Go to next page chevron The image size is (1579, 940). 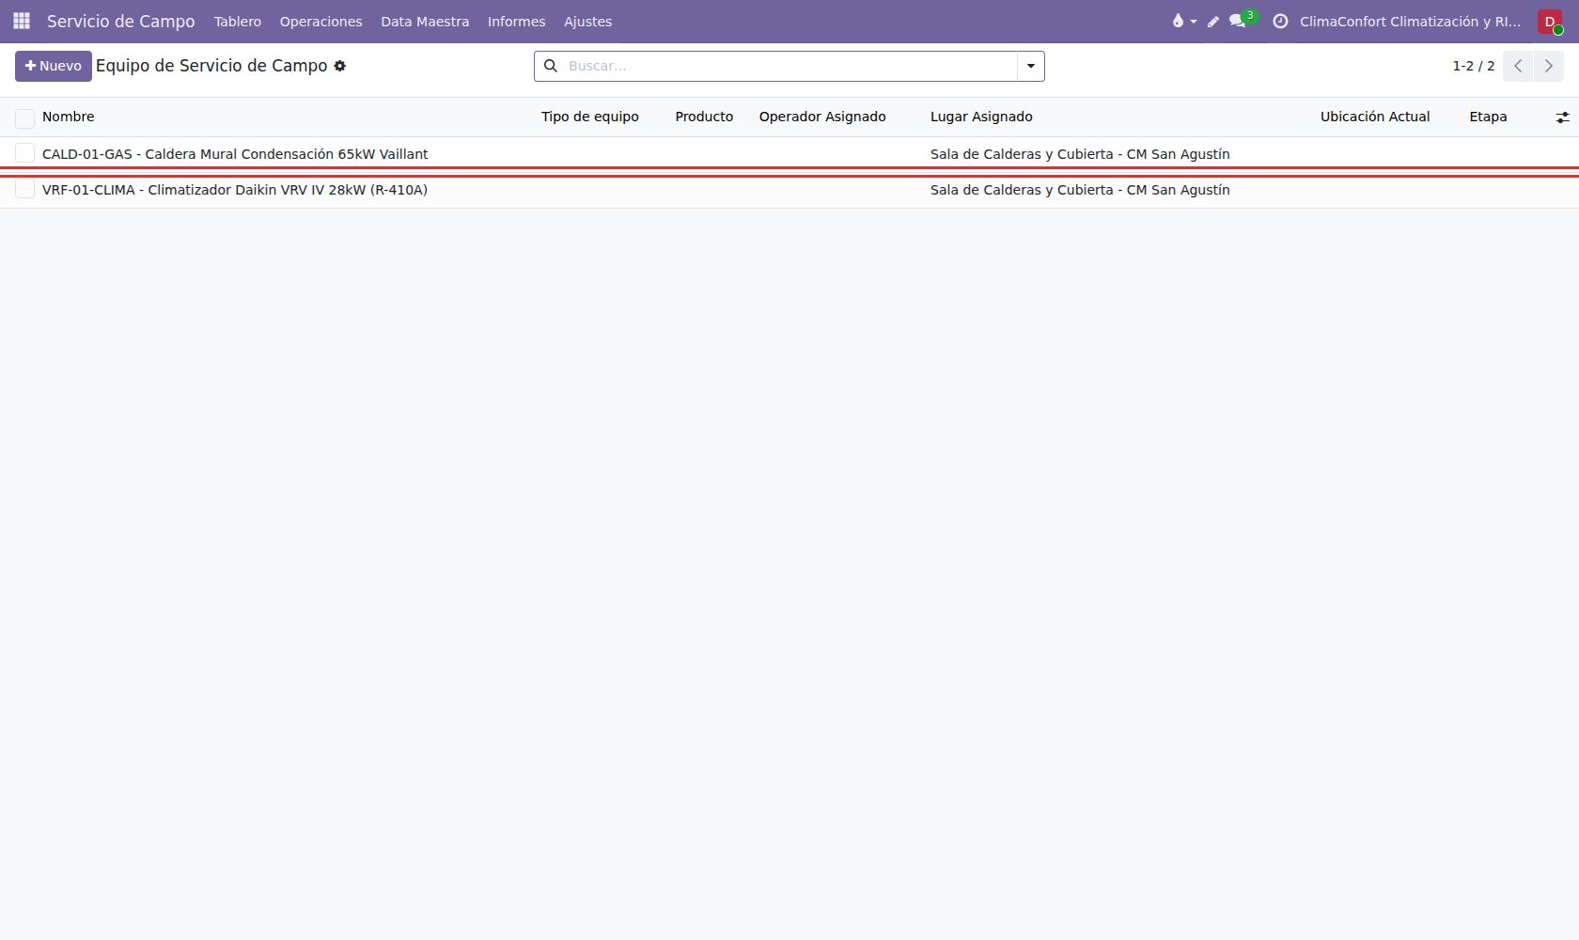[1549, 66]
